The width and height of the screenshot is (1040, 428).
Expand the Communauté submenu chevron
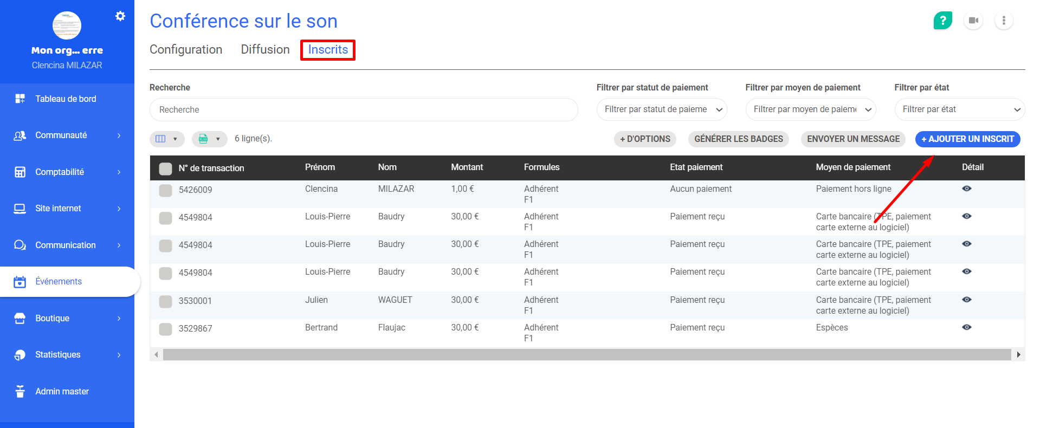[119, 135]
